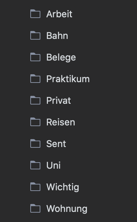Click the Uni folder icon
This screenshot has height=222, width=137.
(35, 165)
